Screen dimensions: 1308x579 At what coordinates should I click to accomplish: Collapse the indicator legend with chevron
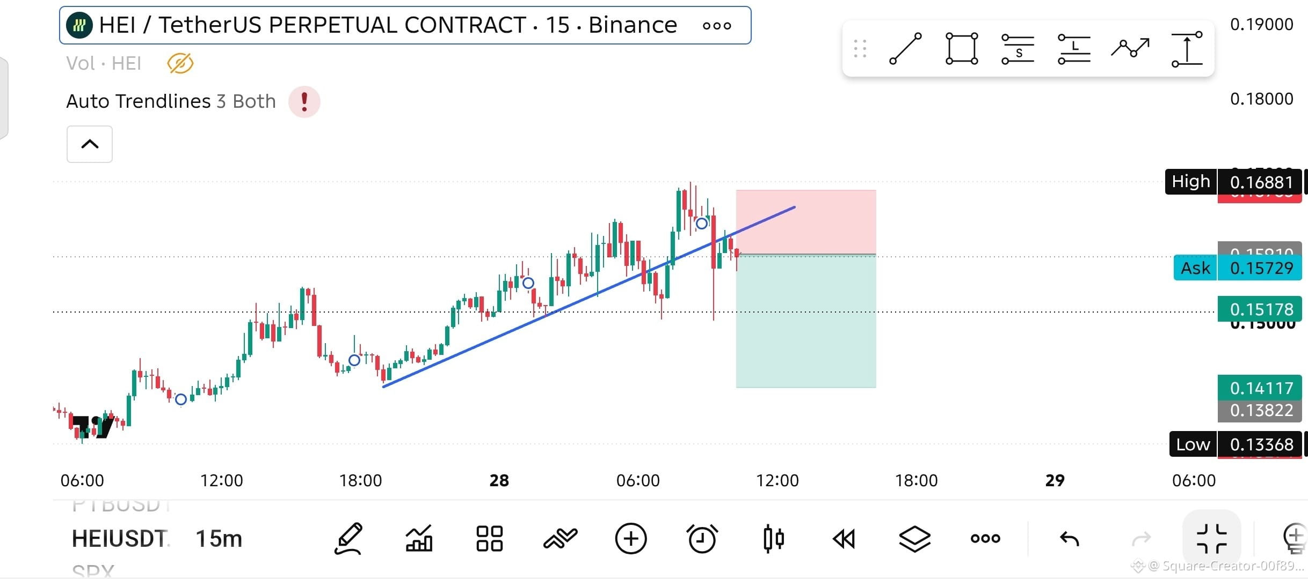pos(90,144)
